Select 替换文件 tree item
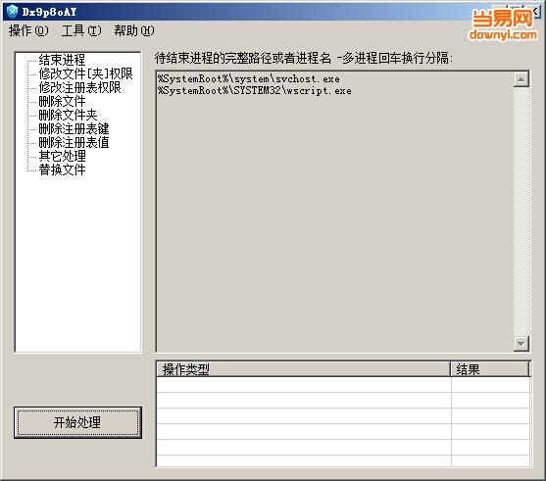Screen dimensions: 546x481 62,169
